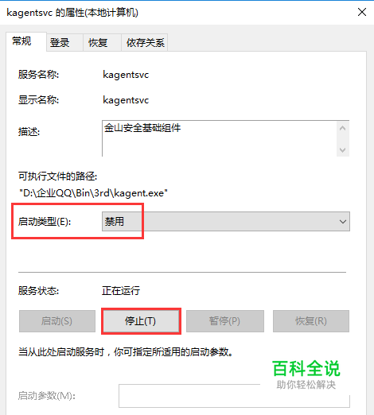Click the 停止(T) button
The height and width of the screenshot is (415, 374).
click(x=141, y=321)
